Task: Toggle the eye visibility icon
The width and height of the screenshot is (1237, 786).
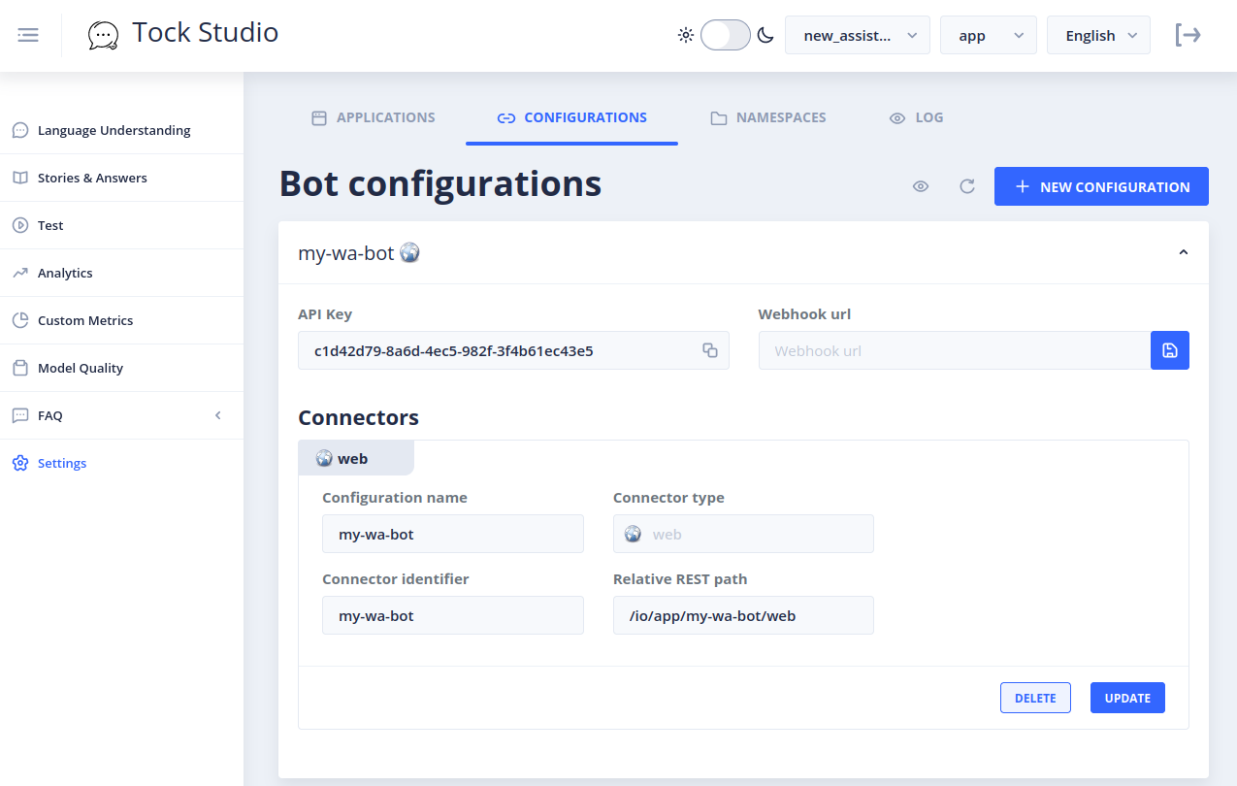Action: [x=921, y=186]
